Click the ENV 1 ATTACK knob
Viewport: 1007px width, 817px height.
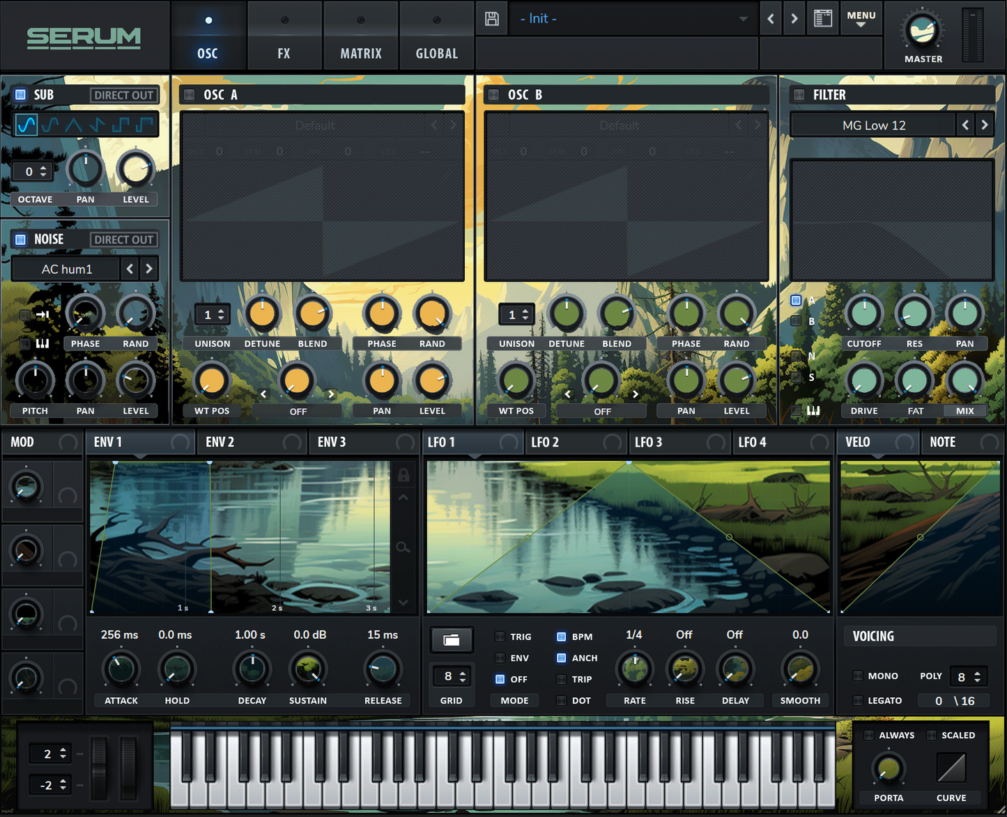click(121, 669)
